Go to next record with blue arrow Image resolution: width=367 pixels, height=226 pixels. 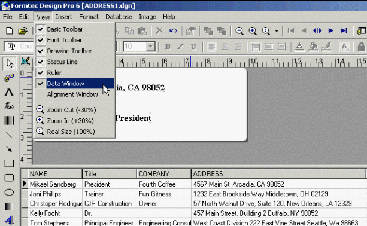click(330, 30)
